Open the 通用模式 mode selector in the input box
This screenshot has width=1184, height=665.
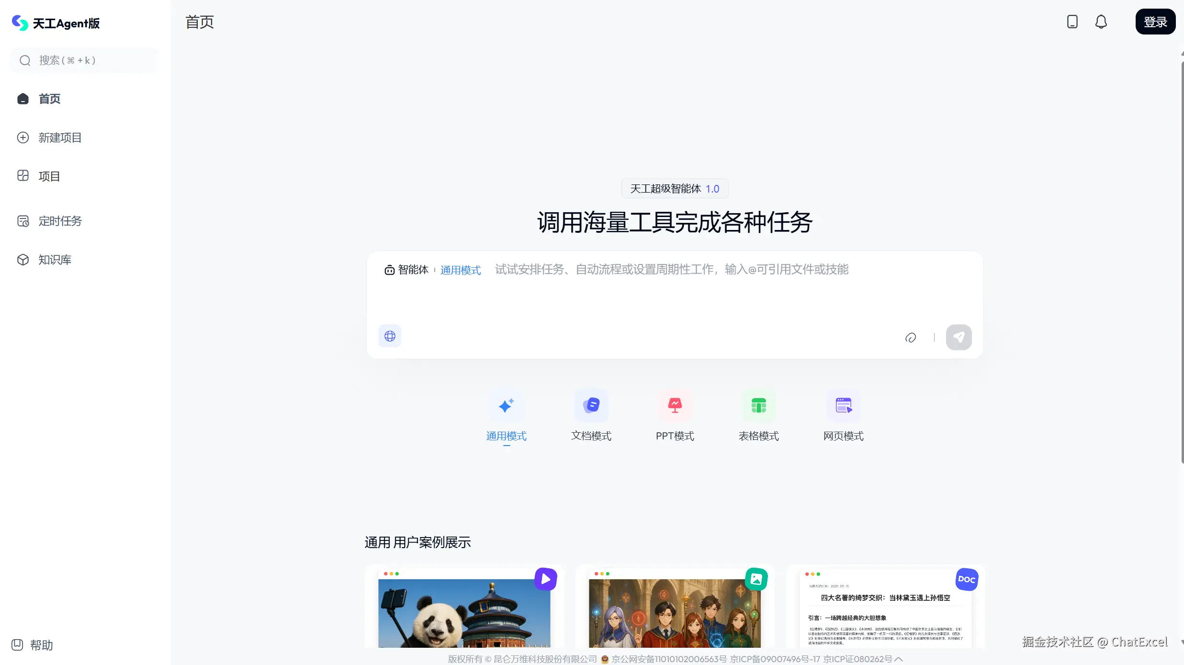(460, 270)
